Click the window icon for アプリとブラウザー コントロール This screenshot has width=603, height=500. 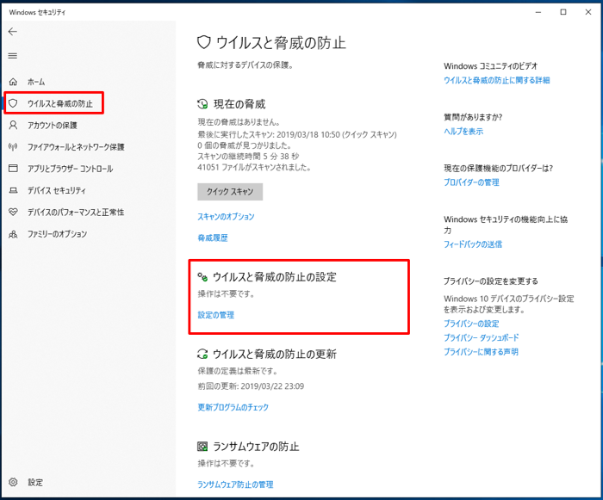click(13, 169)
